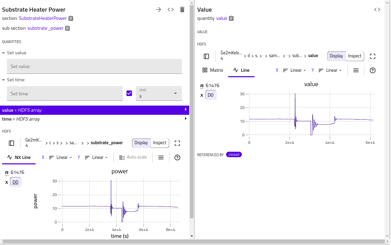Image resolution: width=391 pixels, height=245 pixels.
Task: Click the delete trash icon for Substrate Heater Power
Action: coord(182,10)
